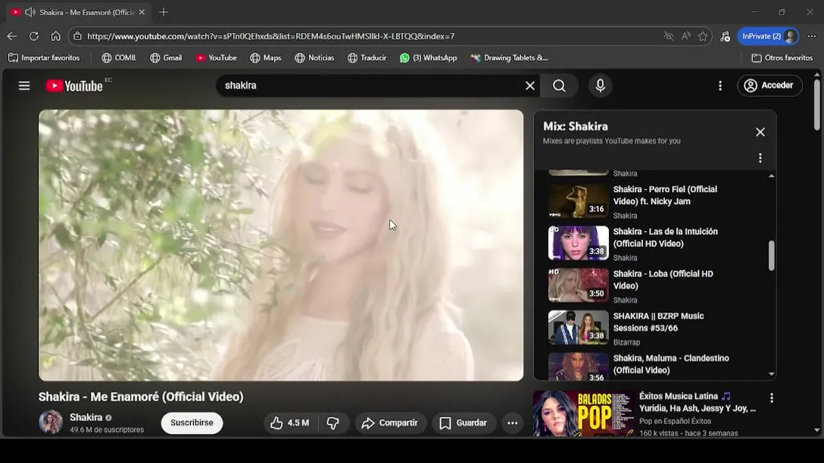Open the Shakira channel name link

point(86,417)
